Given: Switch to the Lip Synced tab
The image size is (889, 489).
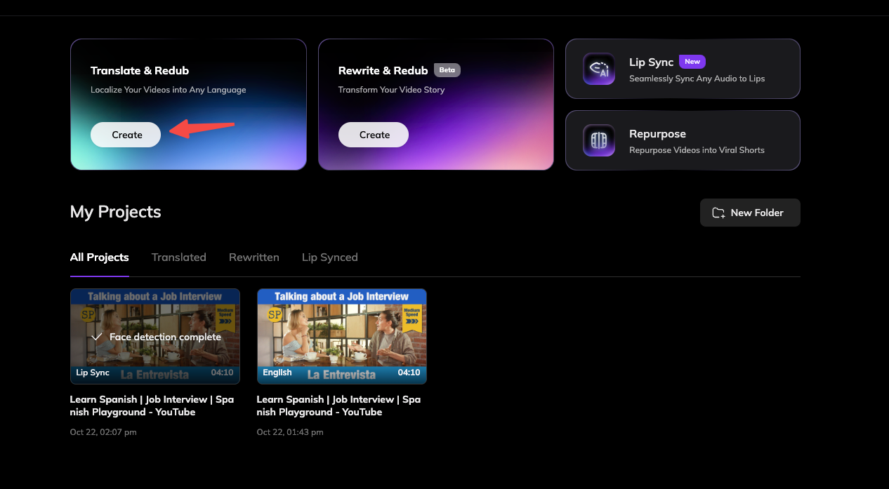Looking at the screenshot, I should click(329, 257).
